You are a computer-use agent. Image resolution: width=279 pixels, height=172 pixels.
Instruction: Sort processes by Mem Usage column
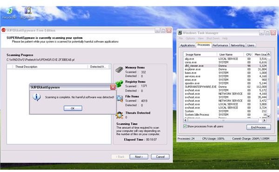tap(260, 54)
